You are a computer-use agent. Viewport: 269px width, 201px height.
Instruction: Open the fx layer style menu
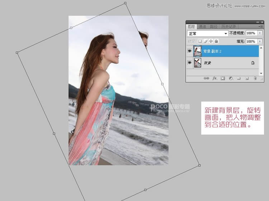pyautogui.click(x=214, y=78)
